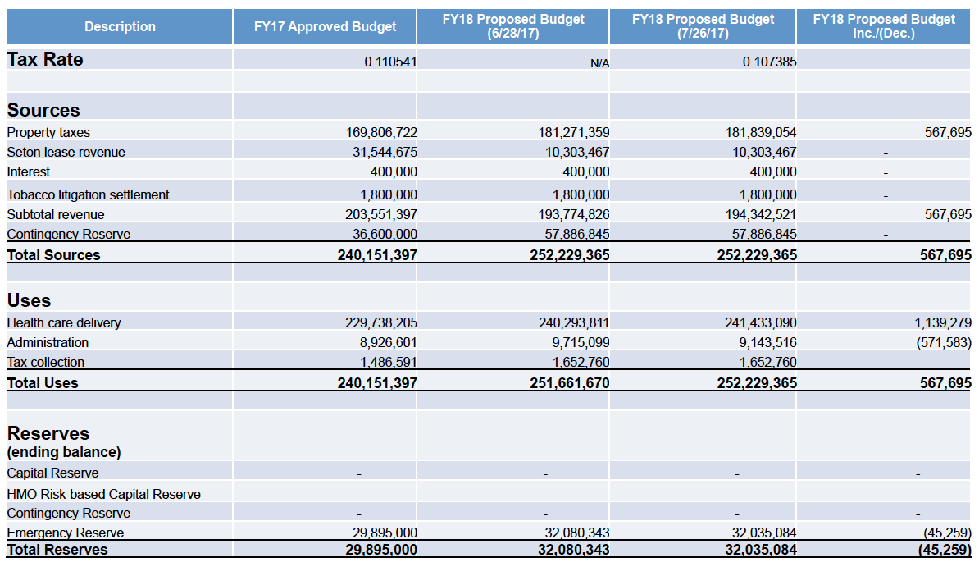This screenshot has width=979, height=567.
Task: Select property taxes value 181,839,054
Action: [x=760, y=133]
